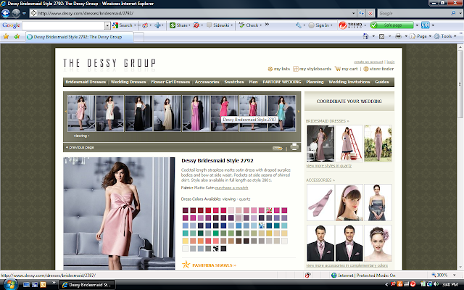The image size is (464, 290).
Task: Click the volume speaker tray icon
Action: 436,284
